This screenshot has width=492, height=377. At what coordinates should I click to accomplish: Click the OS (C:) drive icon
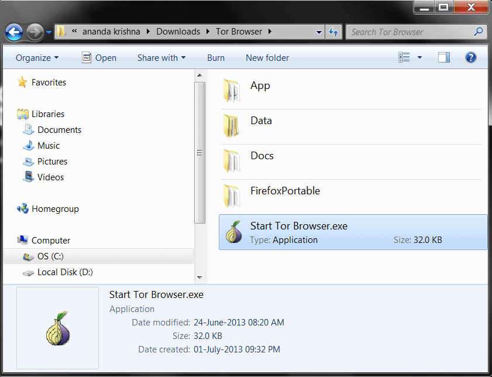(x=28, y=257)
